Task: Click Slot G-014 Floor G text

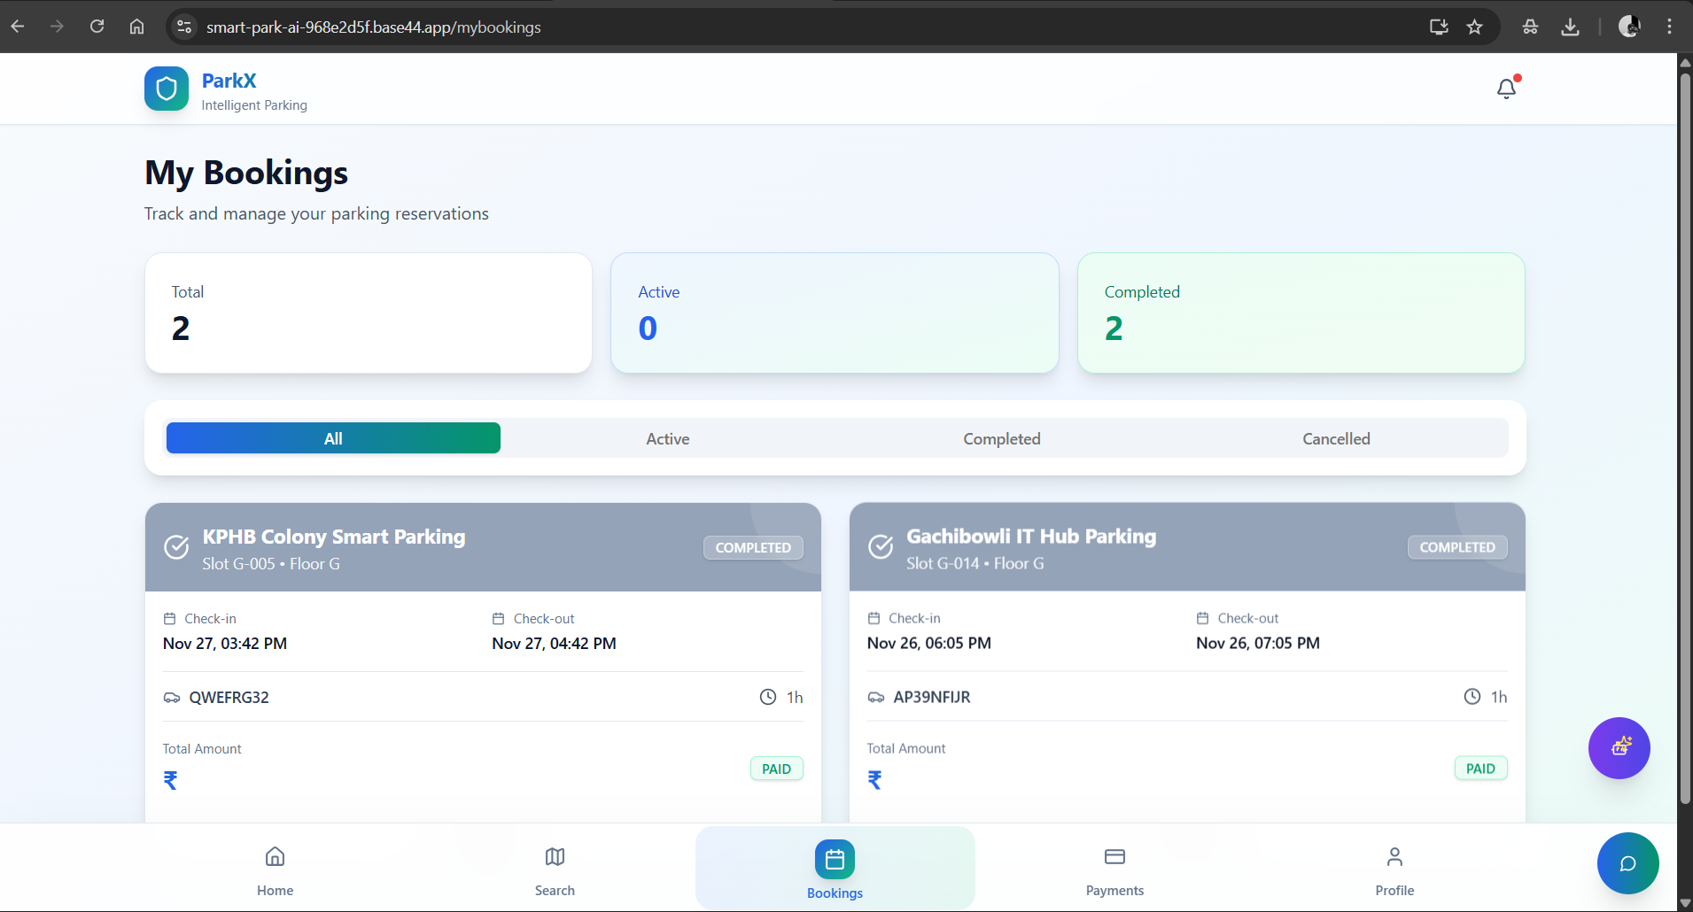Action: click(x=975, y=563)
